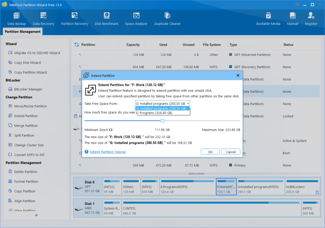Image resolution: width=325 pixels, height=228 pixels.
Task: Sort by Unused column header
Action: tap(188, 45)
